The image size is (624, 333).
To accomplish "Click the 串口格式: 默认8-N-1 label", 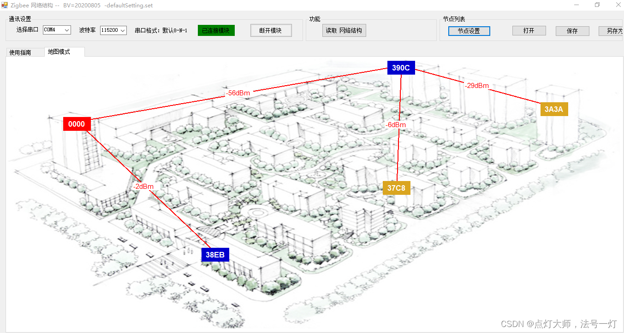I will pyautogui.click(x=161, y=30).
